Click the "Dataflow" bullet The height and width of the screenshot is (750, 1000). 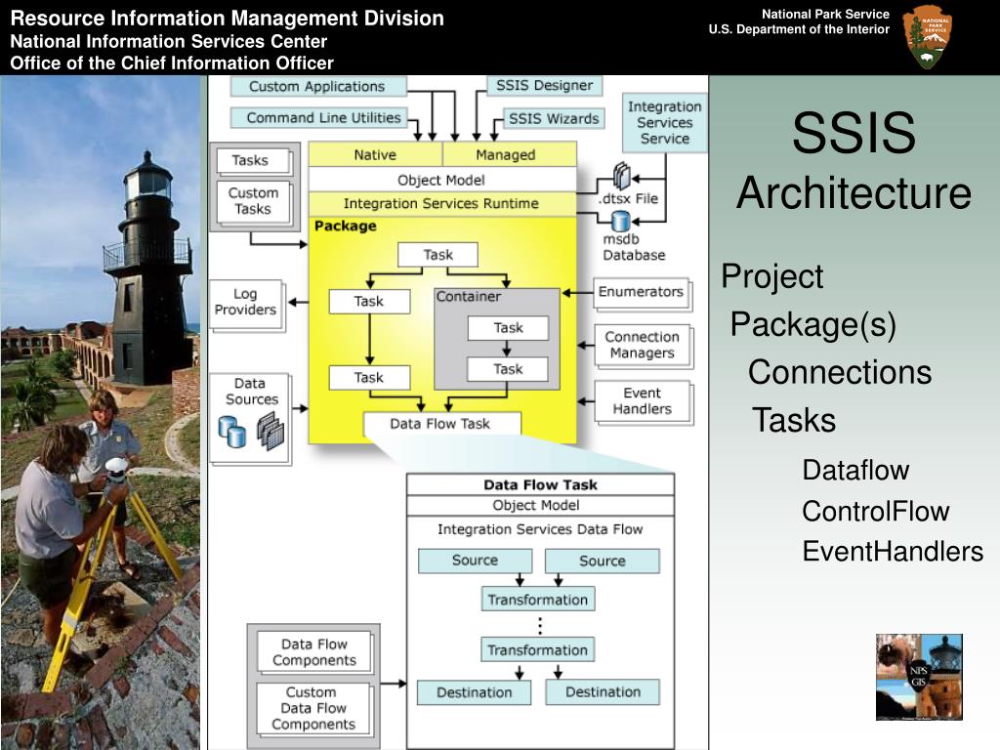(x=855, y=470)
